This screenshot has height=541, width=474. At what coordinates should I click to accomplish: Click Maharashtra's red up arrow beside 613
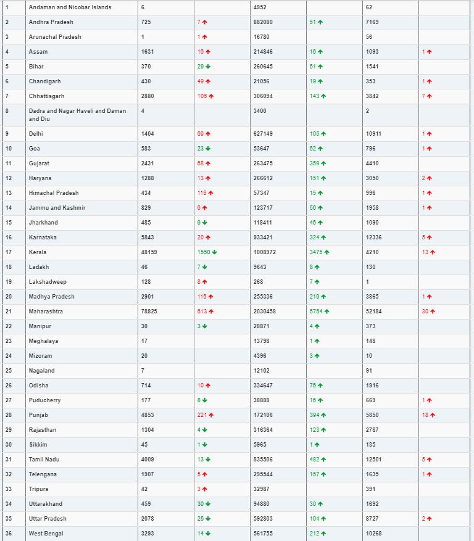211,312
